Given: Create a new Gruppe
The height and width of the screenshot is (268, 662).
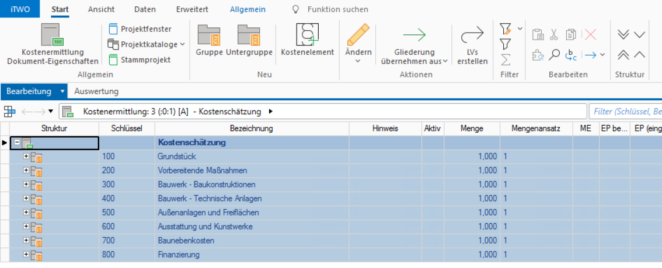Looking at the screenshot, I should point(208,41).
